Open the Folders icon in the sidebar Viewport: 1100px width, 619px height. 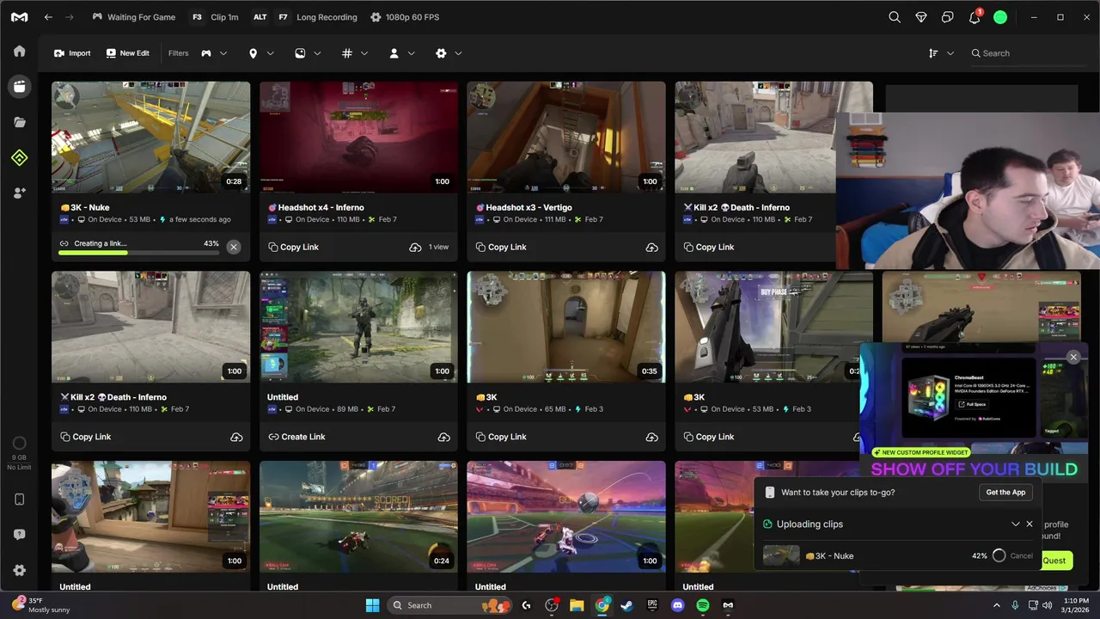pyautogui.click(x=19, y=122)
